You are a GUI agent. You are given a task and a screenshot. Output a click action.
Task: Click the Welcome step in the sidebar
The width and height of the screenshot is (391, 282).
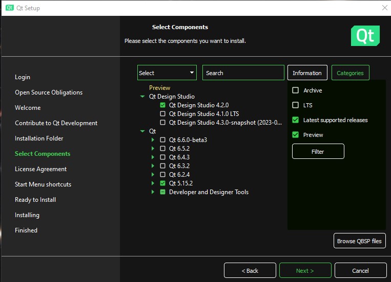click(x=28, y=108)
